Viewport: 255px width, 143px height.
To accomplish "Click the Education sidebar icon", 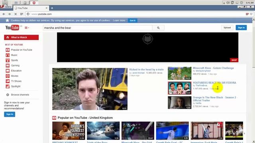I will pos(8,71).
